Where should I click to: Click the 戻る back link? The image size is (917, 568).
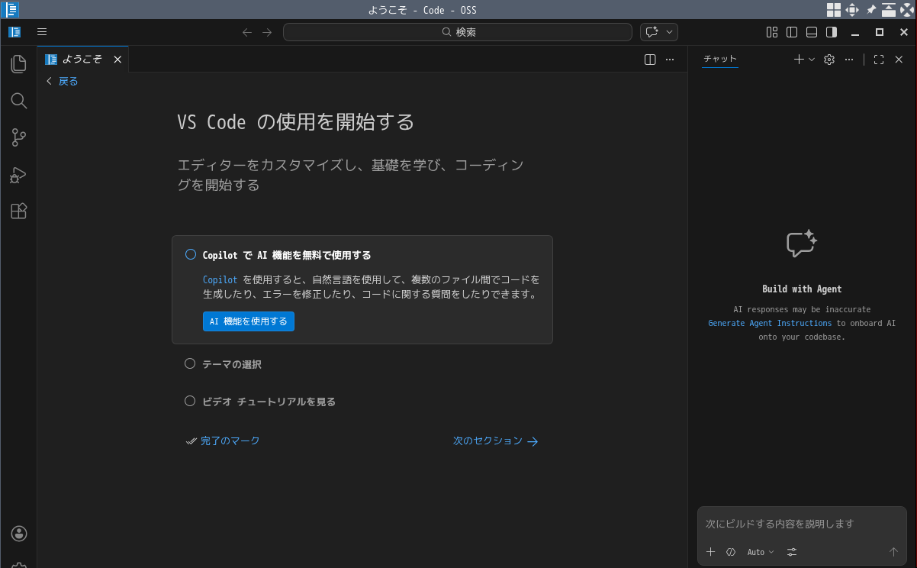pos(62,81)
